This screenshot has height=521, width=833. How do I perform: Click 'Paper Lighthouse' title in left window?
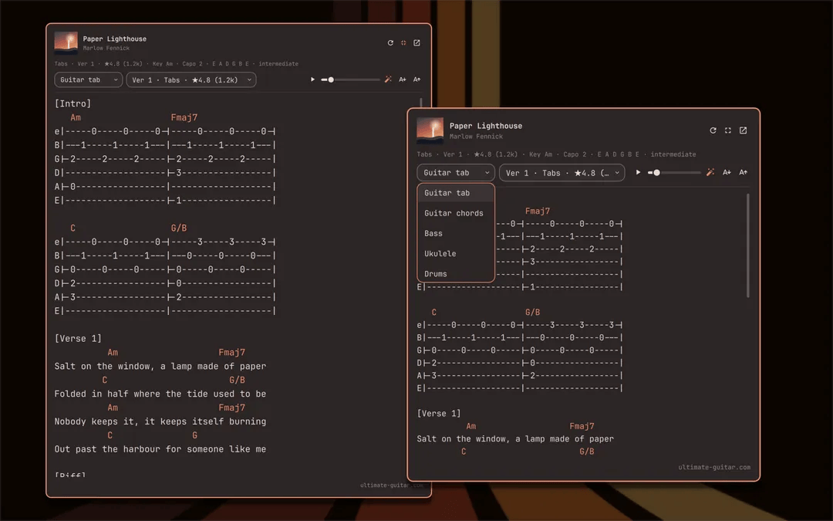[x=115, y=39]
